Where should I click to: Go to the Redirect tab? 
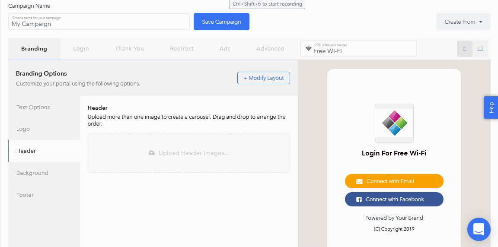point(182,48)
